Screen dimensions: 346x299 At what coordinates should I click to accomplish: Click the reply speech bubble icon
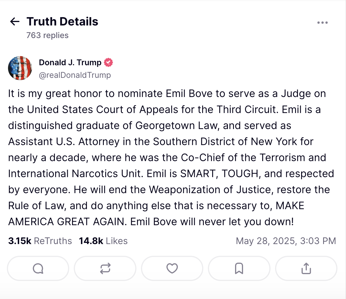[x=38, y=268]
